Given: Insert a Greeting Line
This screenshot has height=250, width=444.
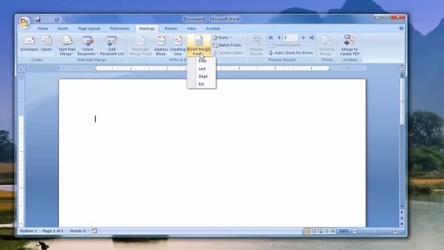Looking at the screenshot, I should [178, 45].
